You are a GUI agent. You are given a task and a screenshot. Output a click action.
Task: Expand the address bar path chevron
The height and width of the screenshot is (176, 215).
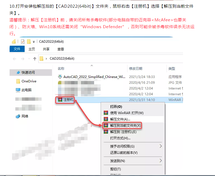[46, 59]
